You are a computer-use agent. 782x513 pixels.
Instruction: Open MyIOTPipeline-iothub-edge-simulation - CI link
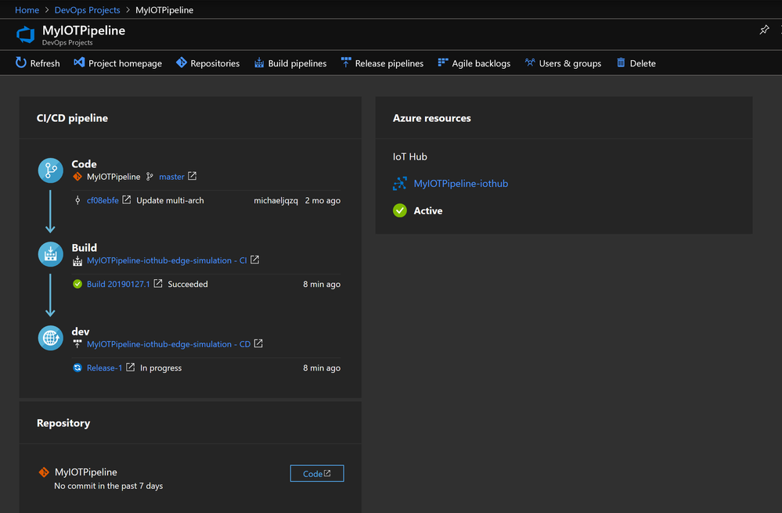tap(167, 260)
